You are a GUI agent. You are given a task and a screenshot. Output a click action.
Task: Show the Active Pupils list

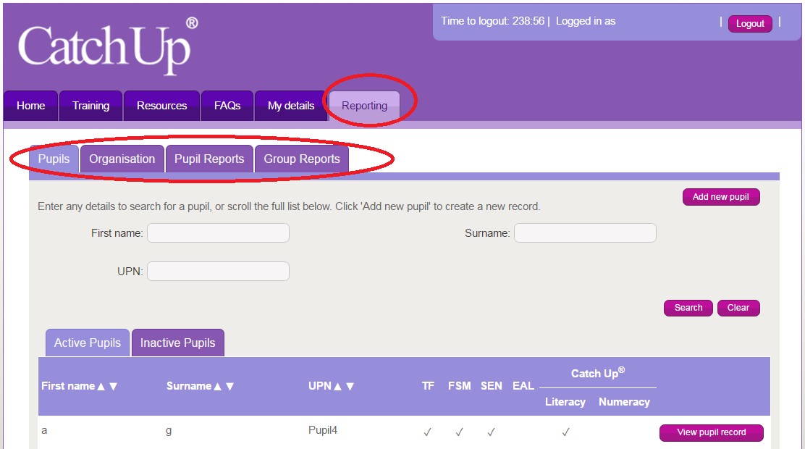(88, 343)
